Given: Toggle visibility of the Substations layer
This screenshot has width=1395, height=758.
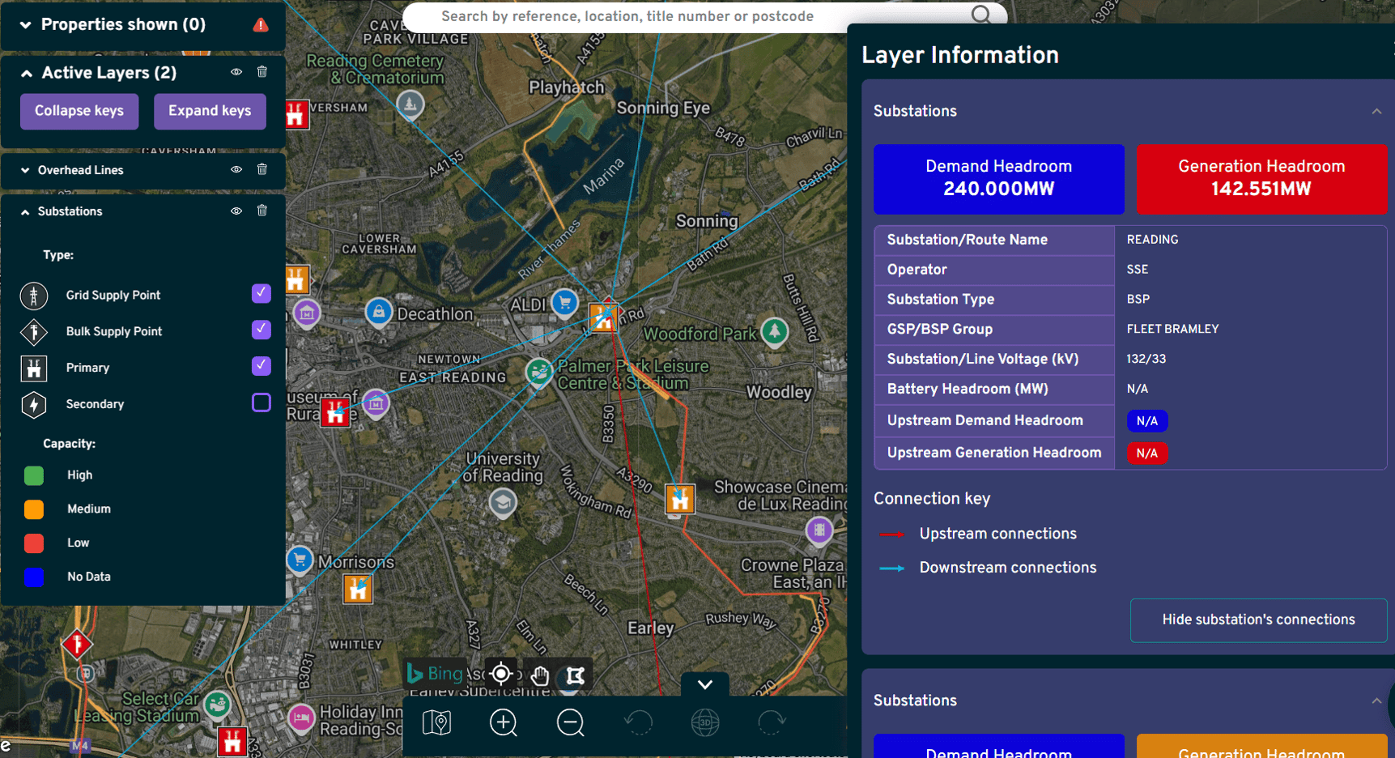Looking at the screenshot, I should 236,211.
